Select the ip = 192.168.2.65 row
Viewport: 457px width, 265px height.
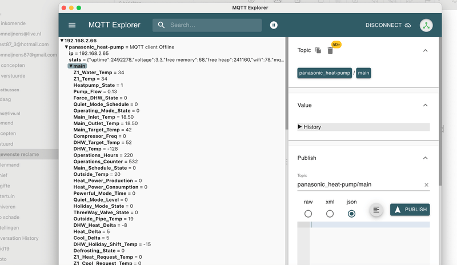coord(89,53)
